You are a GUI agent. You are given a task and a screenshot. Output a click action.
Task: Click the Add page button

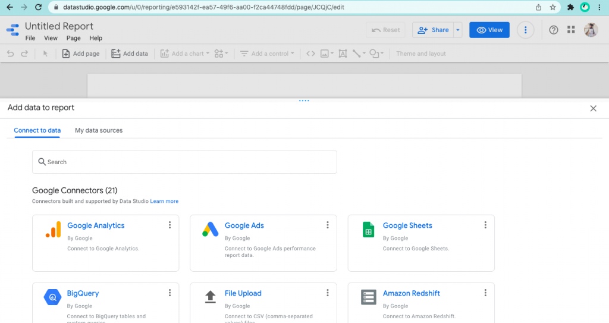(81, 54)
